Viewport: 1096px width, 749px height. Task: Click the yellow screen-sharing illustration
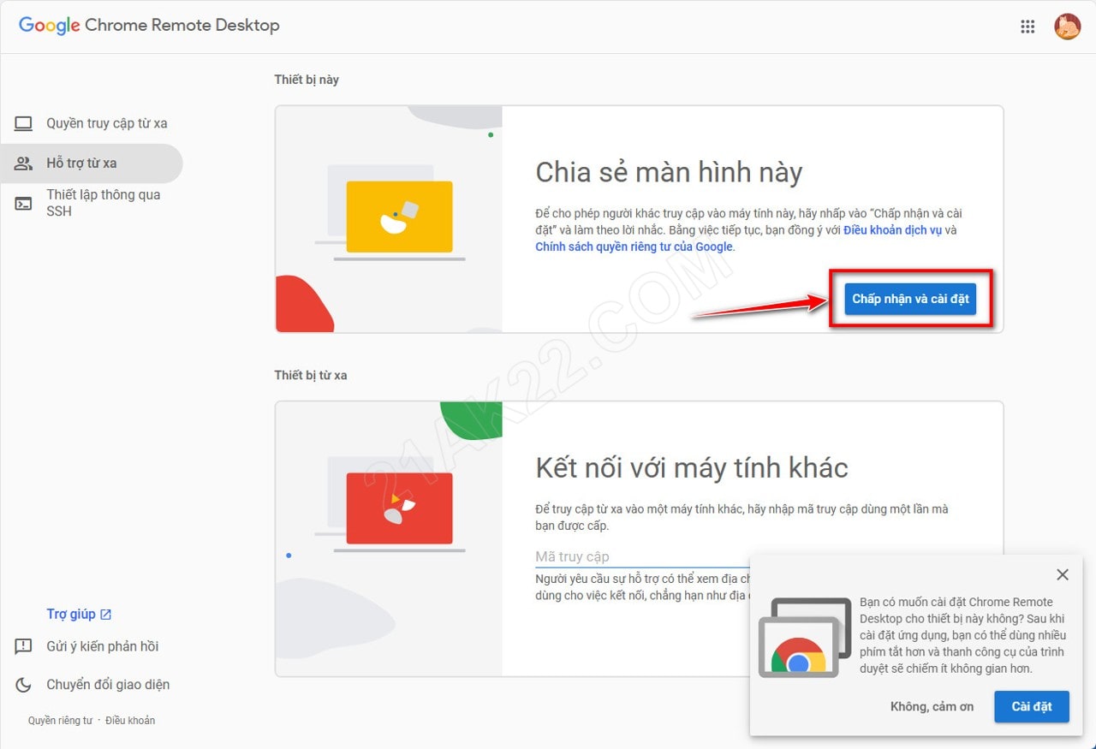[399, 217]
